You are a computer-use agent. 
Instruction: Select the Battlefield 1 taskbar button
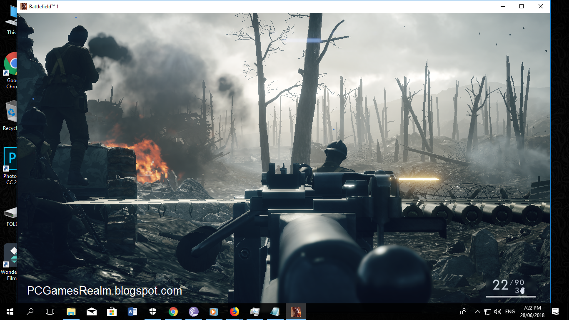coord(295,311)
